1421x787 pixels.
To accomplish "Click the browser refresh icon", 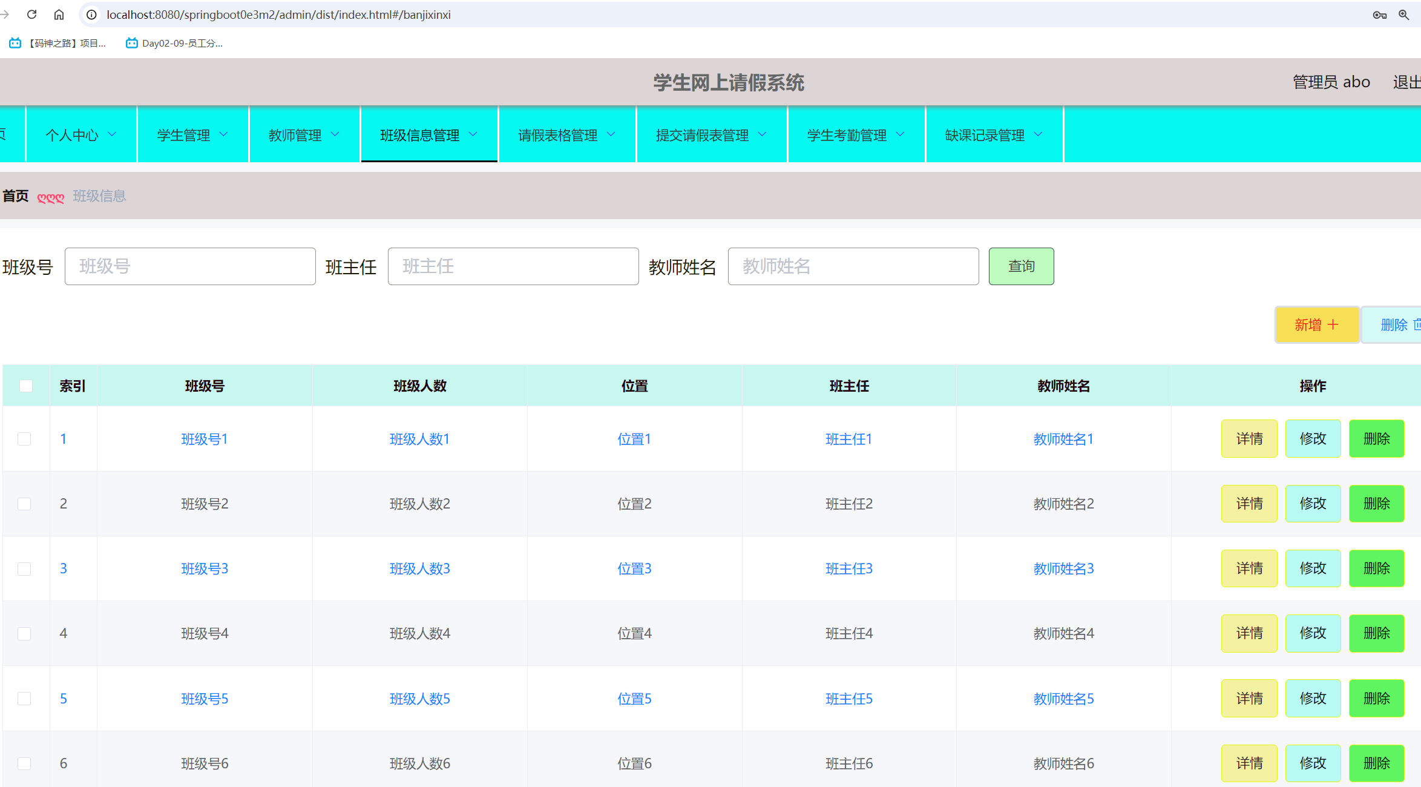I will pyautogui.click(x=31, y=15).
